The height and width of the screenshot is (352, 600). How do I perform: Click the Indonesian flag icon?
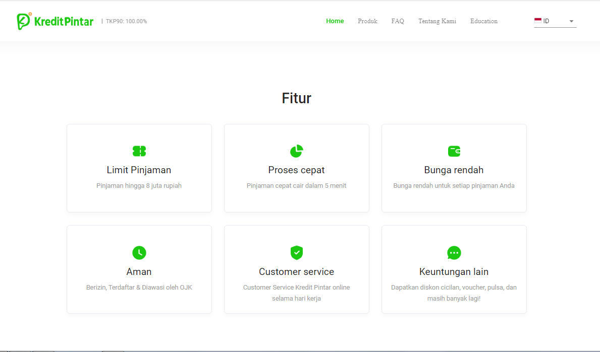(x=538, y=21)
